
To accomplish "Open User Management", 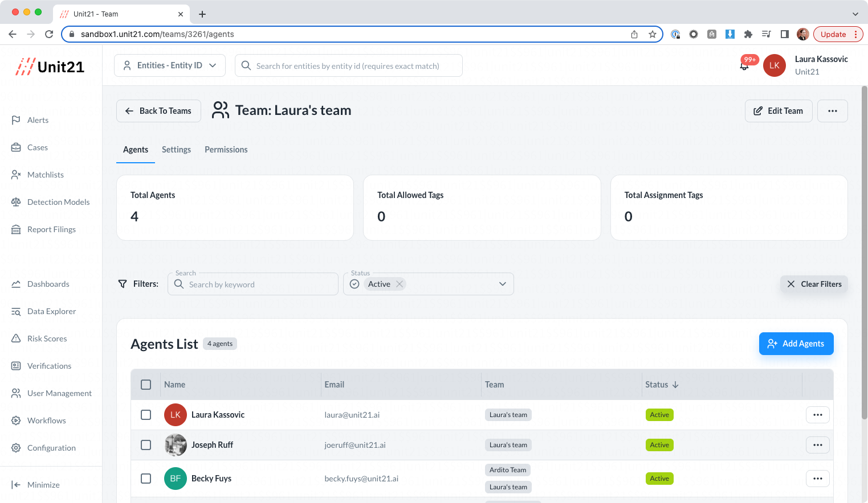I will (51, 393).
